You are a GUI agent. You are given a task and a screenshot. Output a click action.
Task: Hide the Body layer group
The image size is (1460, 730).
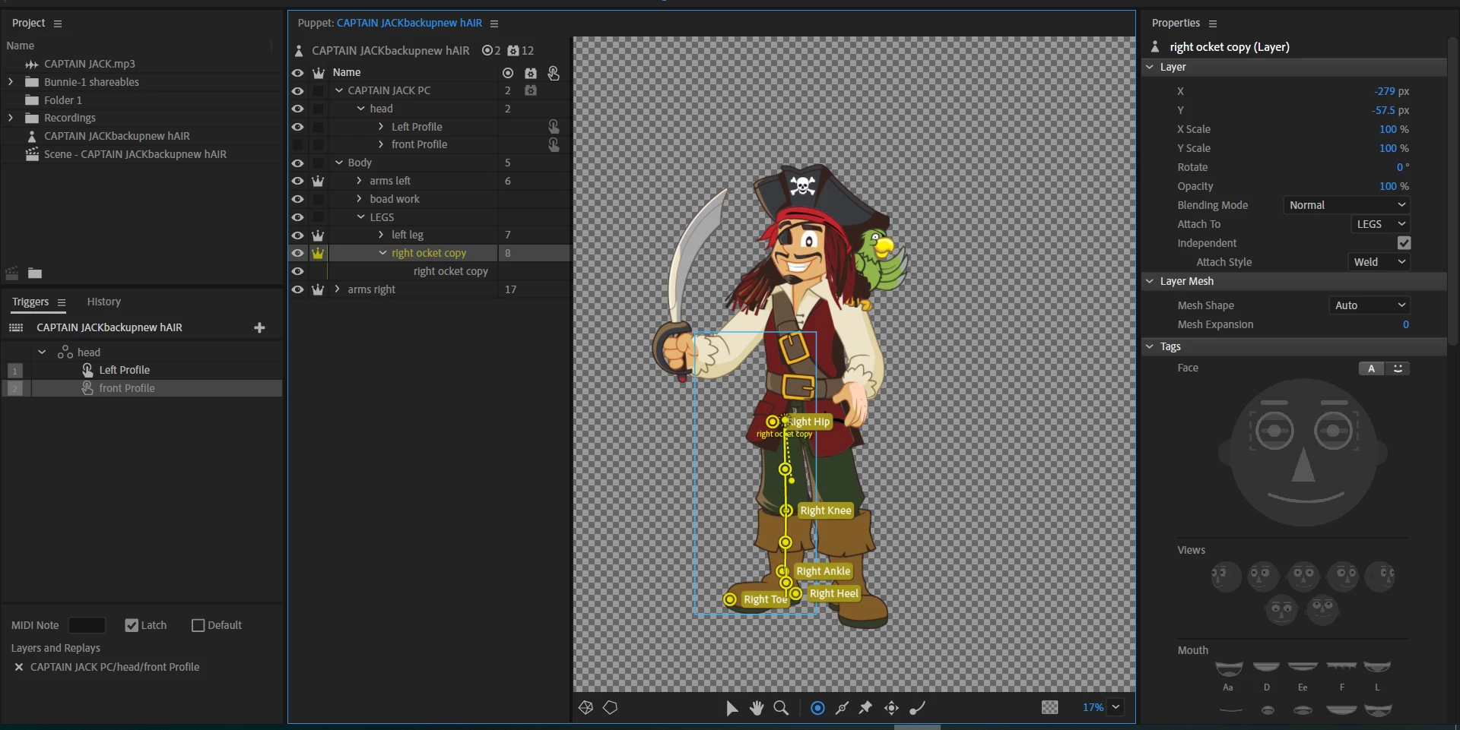click(x=297, y=163)
